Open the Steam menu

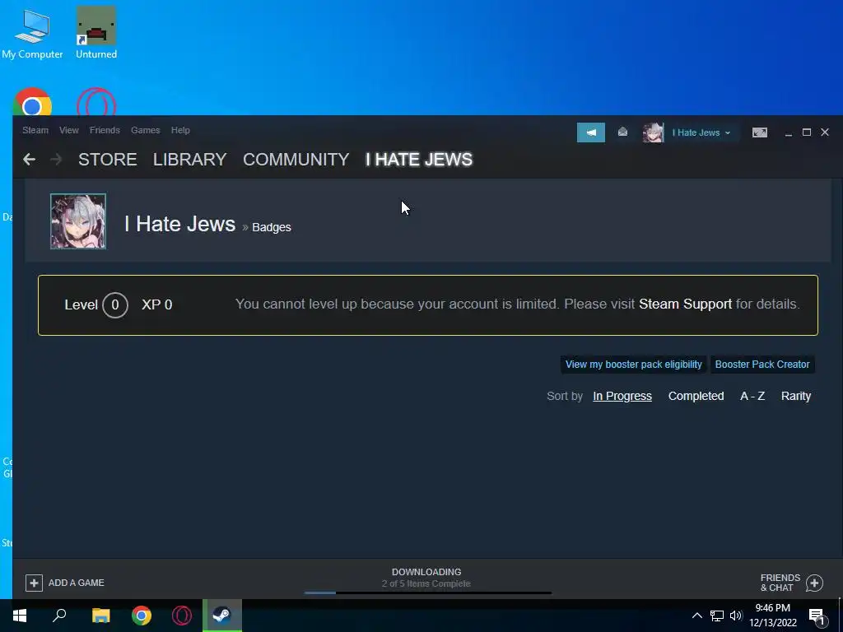click(x=35, y=130)
